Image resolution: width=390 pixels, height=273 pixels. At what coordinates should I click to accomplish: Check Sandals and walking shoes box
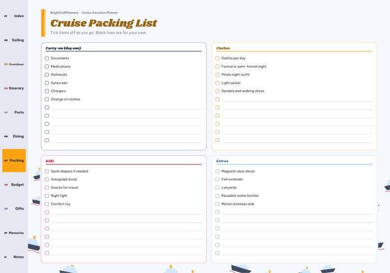(218, 91)
